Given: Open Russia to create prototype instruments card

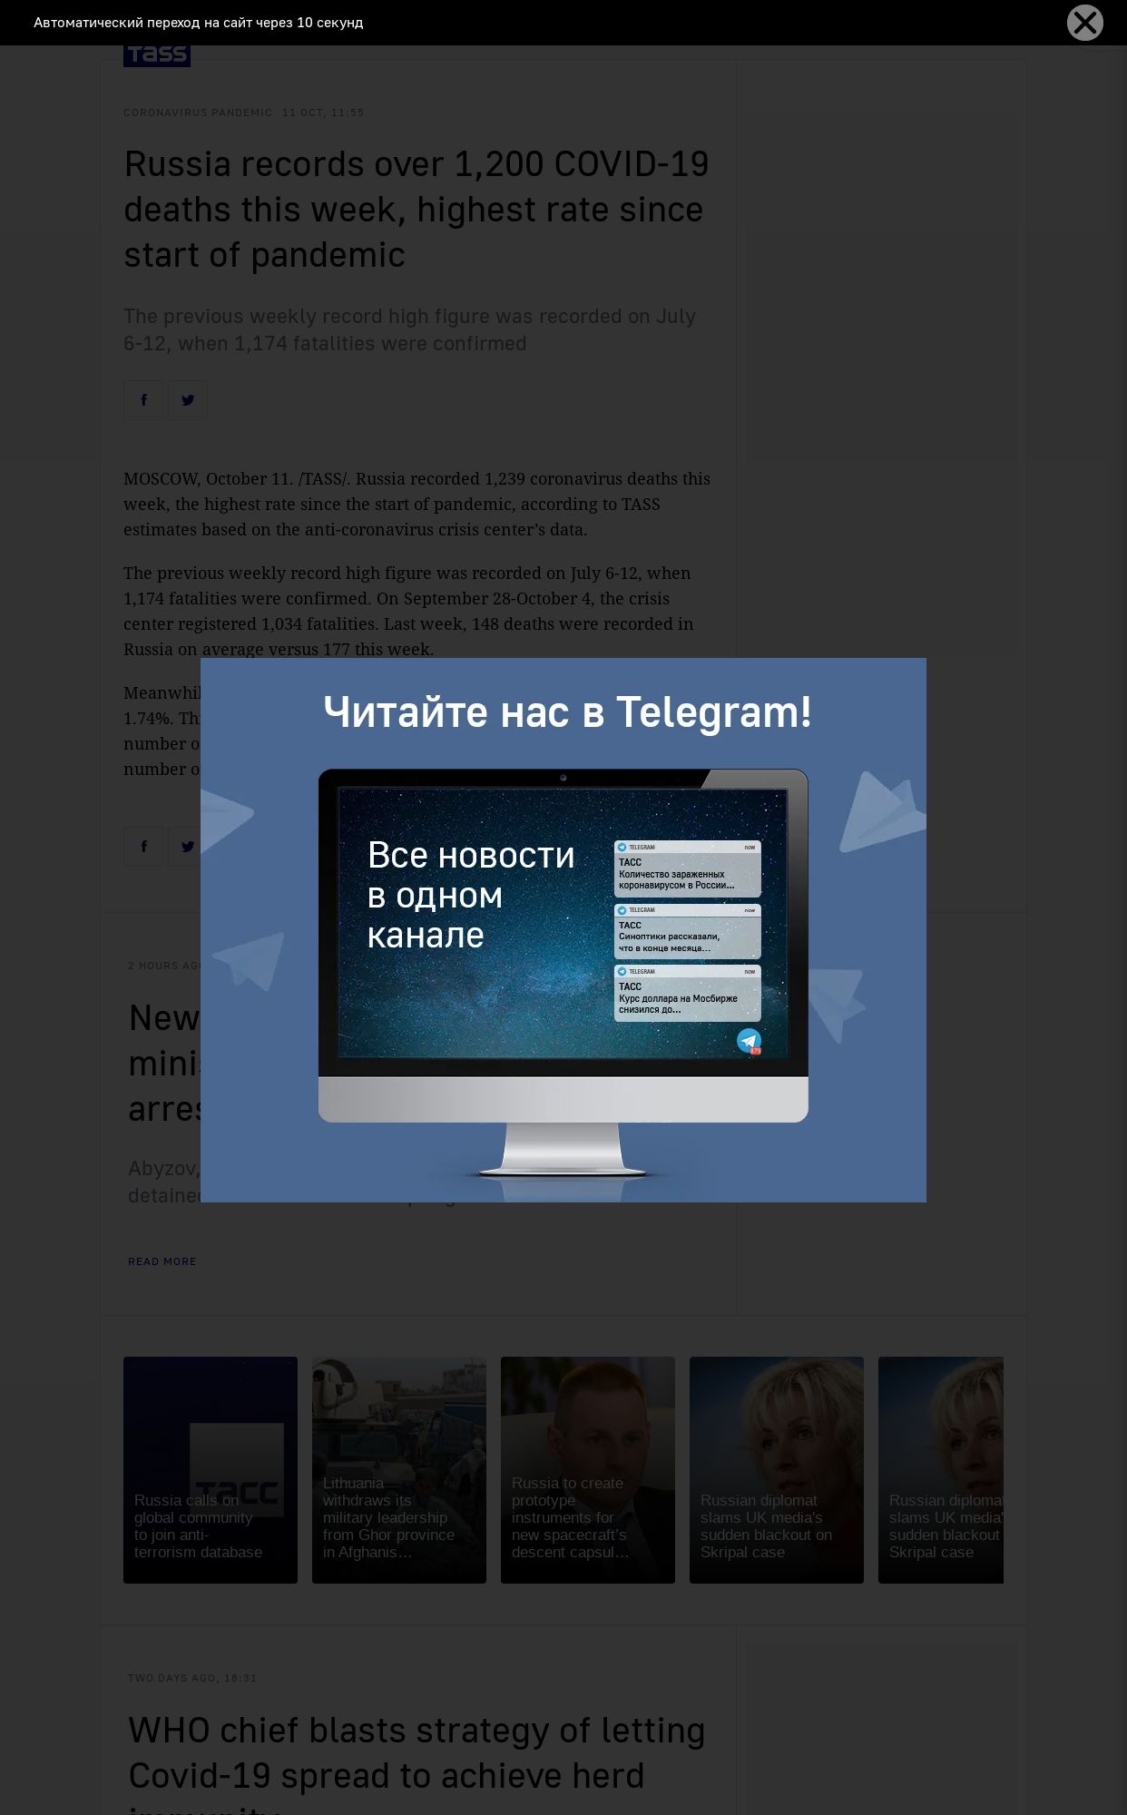Looking at the screenshot, I should [588, 1470].
